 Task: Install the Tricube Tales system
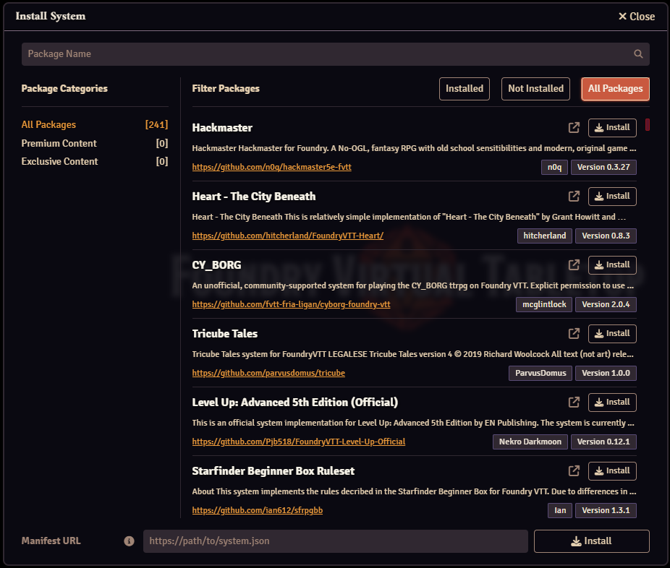click(x=612, y=334)
